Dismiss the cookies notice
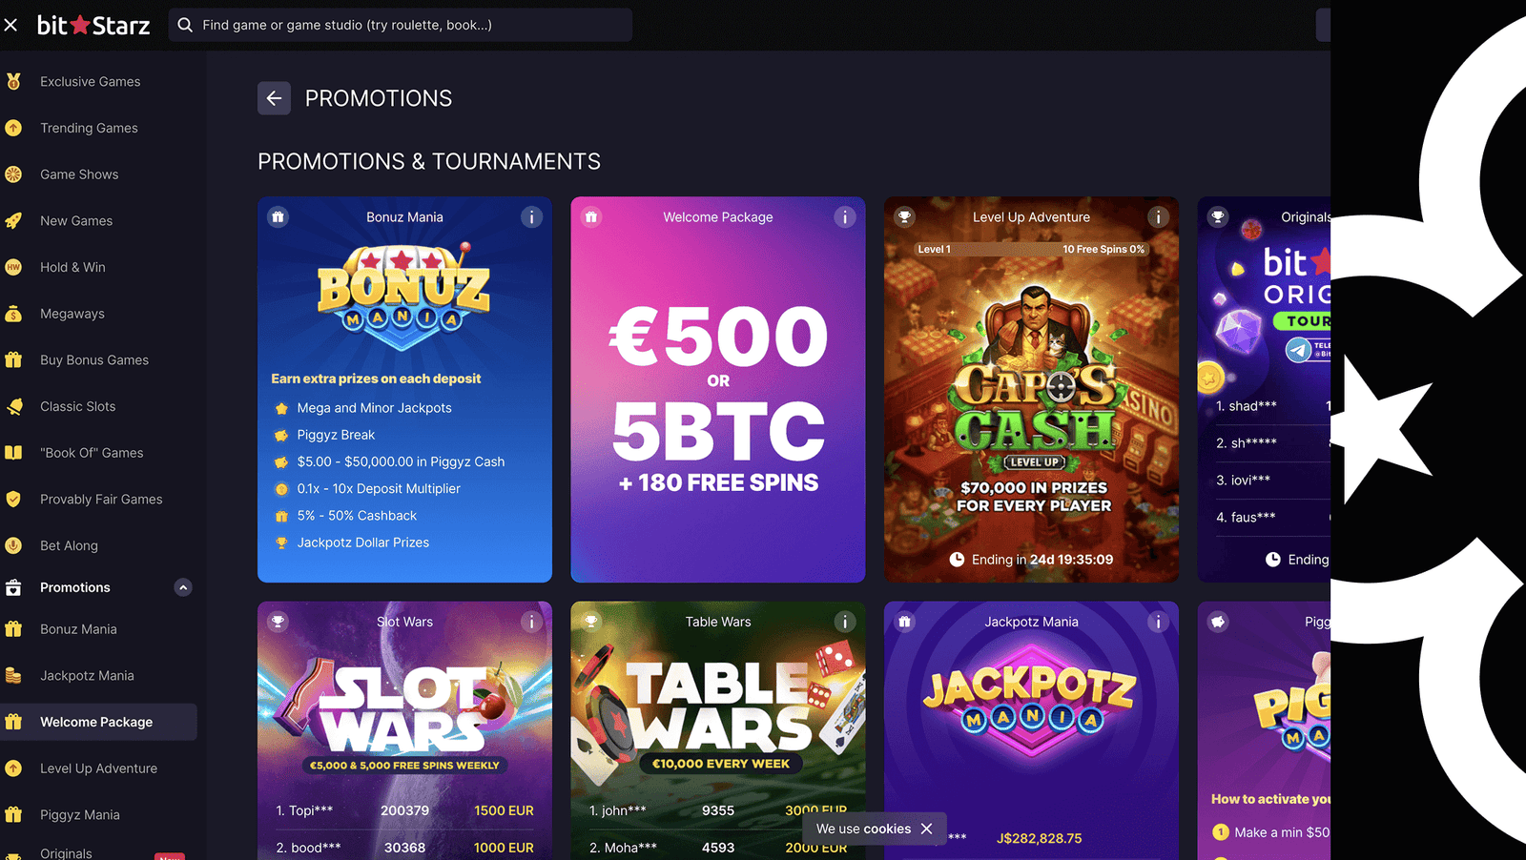The width and height of the screenshot is (1526, 860). [926, 829]
